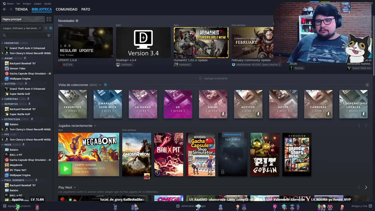Open Administrar descargas icon in bottom bar

[178, 206]
